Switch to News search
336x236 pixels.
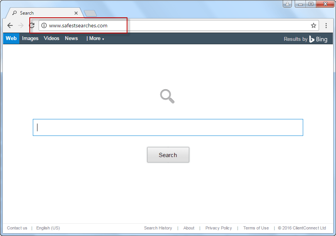click(x=71, y=38)
